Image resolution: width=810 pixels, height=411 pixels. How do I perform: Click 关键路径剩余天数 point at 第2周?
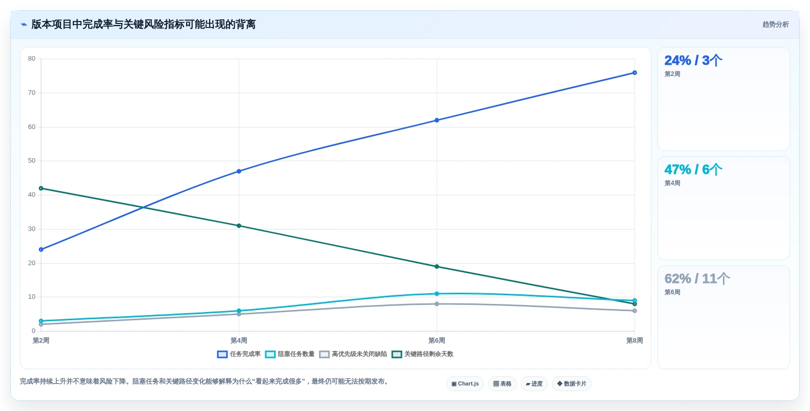click(41, 189)
